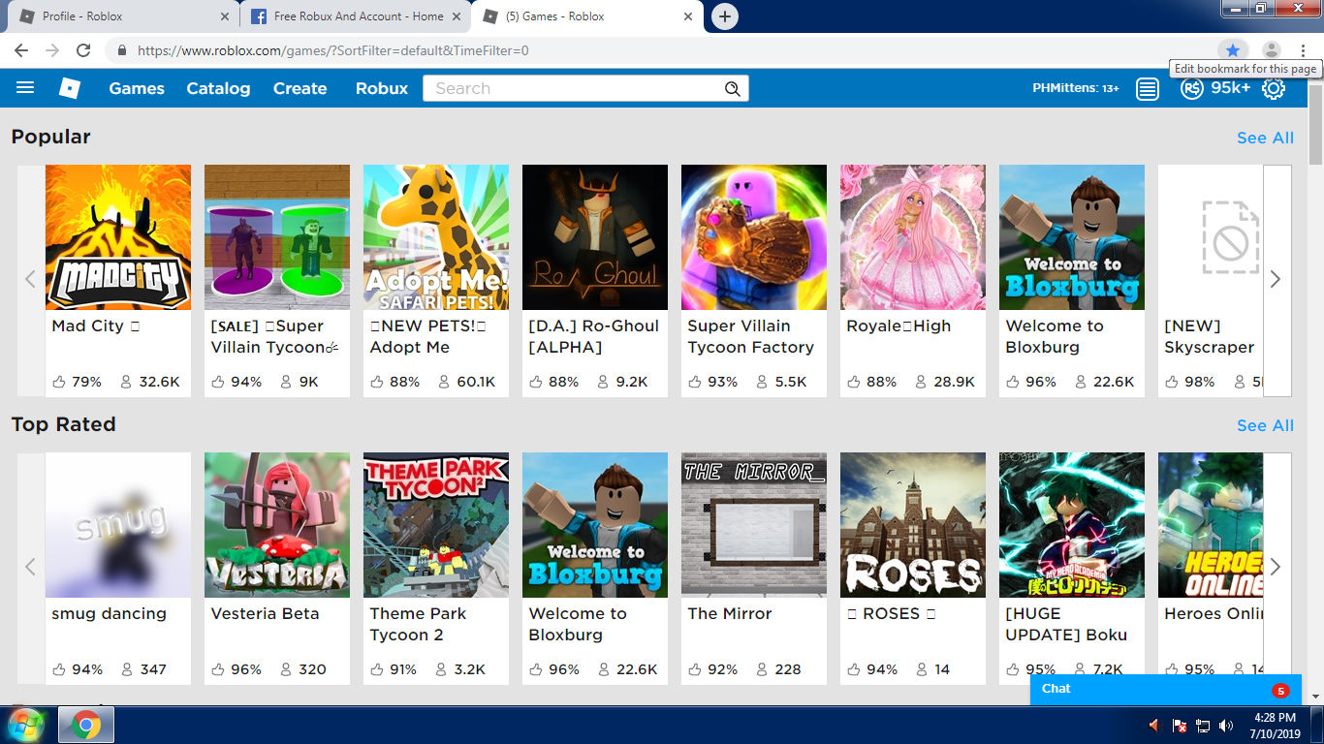This screenshot has width=1324, height=744.
Task: Click the Top Rated carousel next arrow
Action: pos(1277,567)
